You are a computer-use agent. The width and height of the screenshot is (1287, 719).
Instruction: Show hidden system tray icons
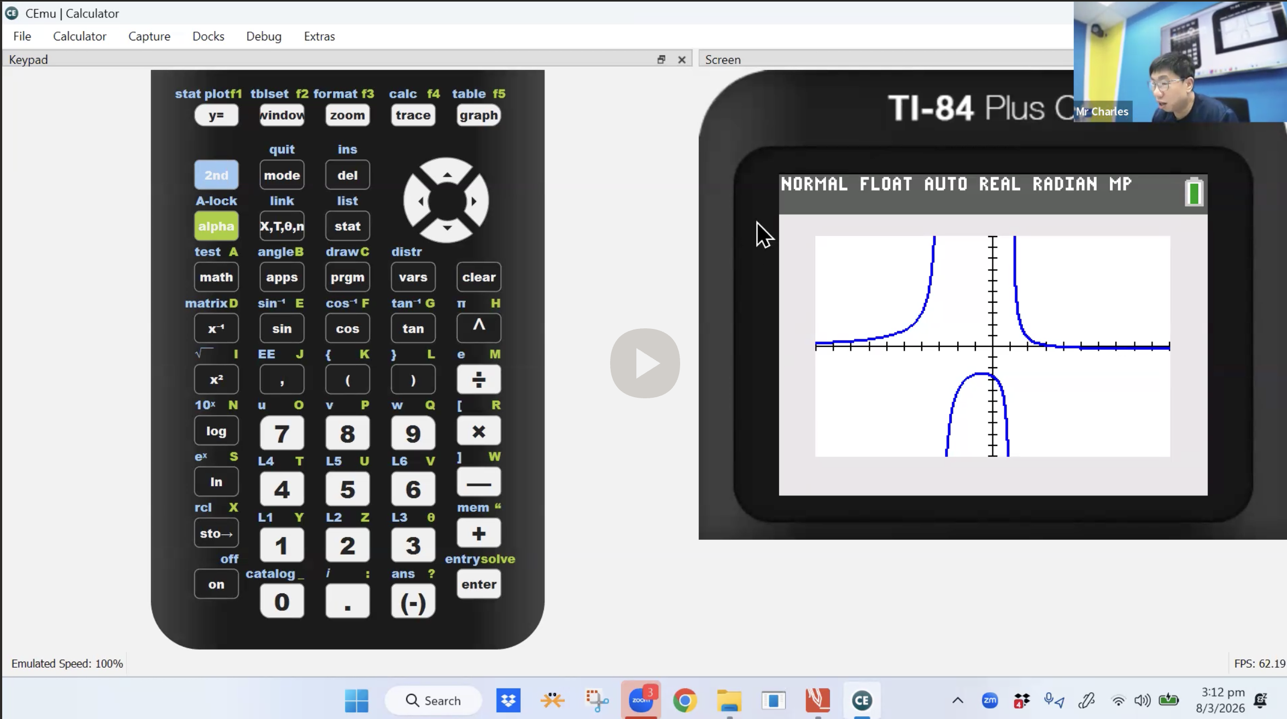click(957, 700)
